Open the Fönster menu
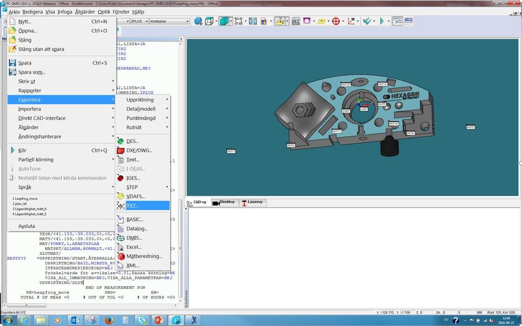 tap(121, 12)
